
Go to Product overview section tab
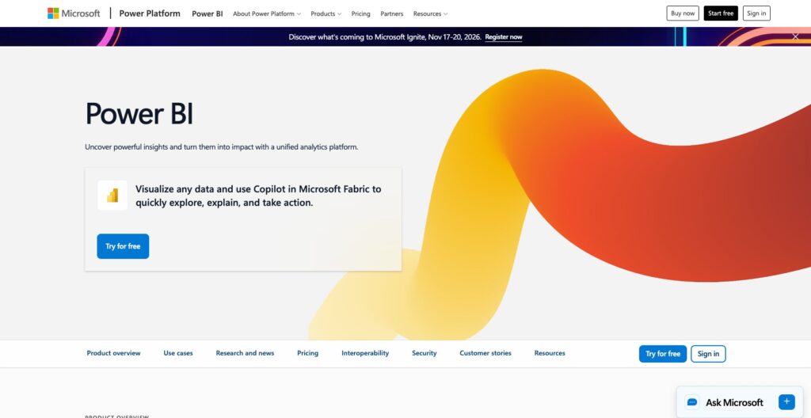click(x=113, y=353)
